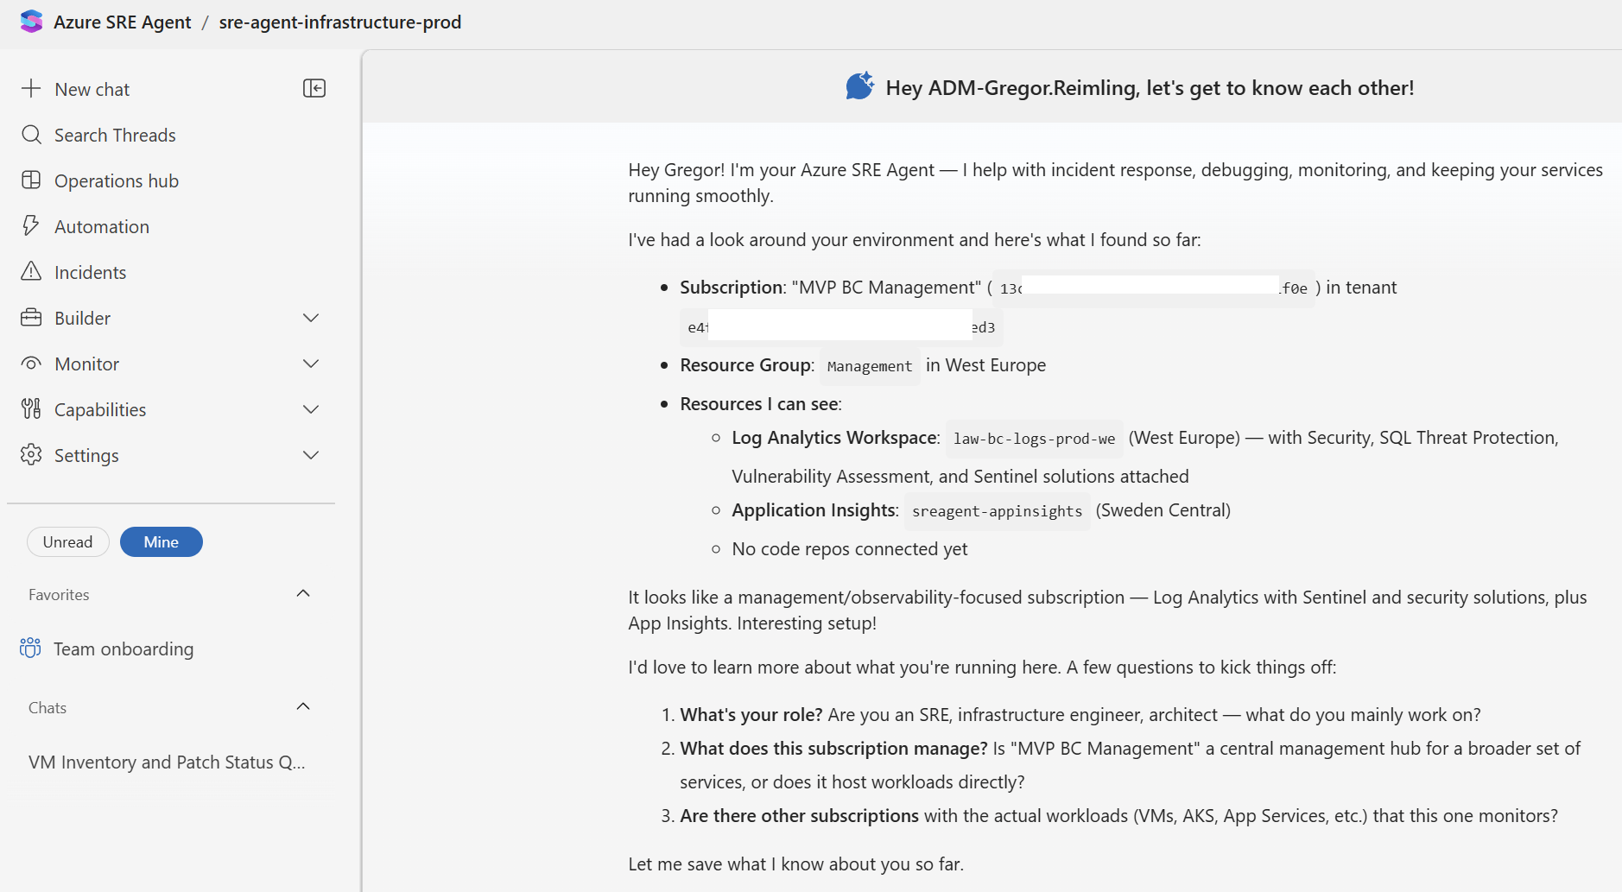
Task: Click sre-agent-infrastructure-prod breadcrumb
Action: pos(340,22)
